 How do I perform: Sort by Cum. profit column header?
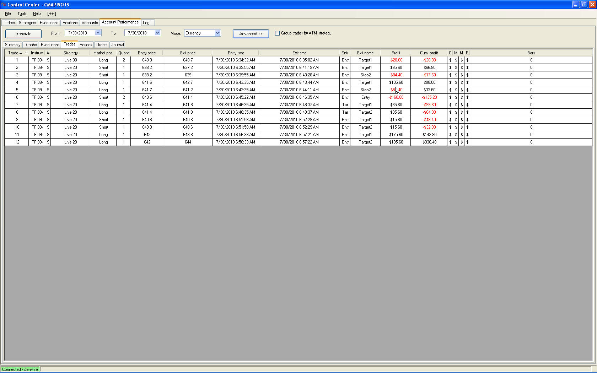(x=429, y=53)
